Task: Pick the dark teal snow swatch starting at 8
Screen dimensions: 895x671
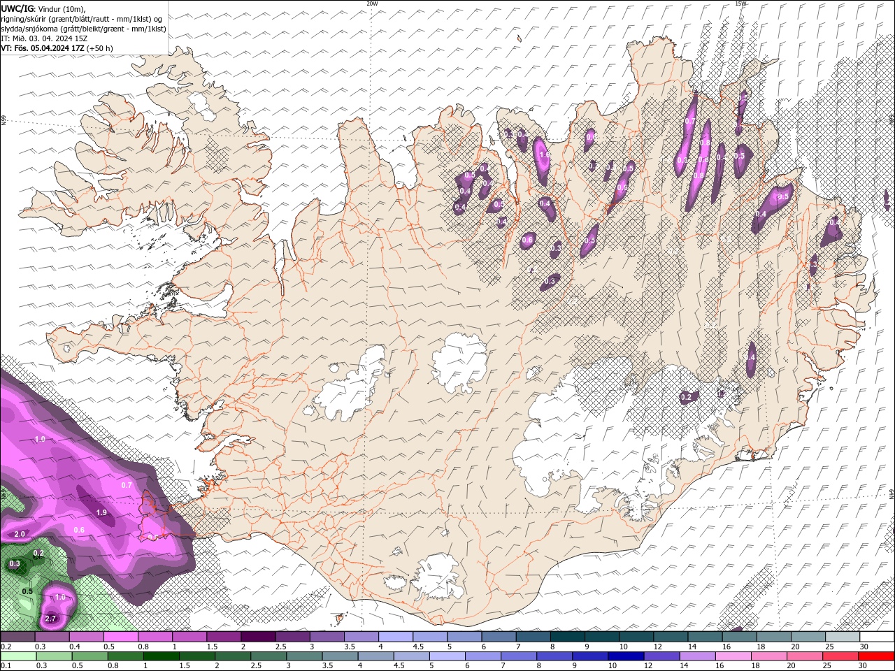Action: coord(568,637)
